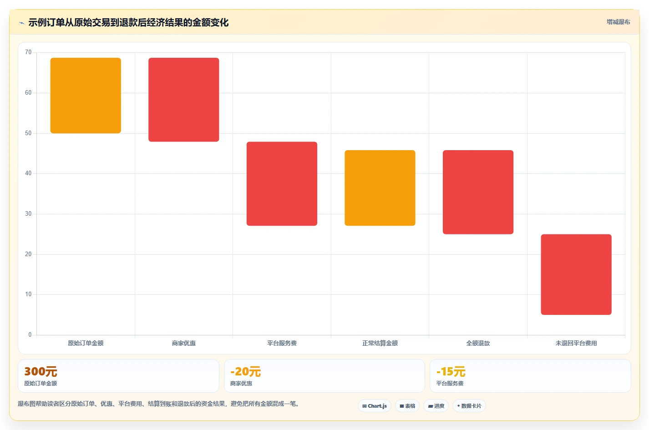Click the chart title 示例订单从原始交易到退款后经济结果的金额变化
This screenshot has height=430, width=649.
pyautogui.click(x=128, y=23)
